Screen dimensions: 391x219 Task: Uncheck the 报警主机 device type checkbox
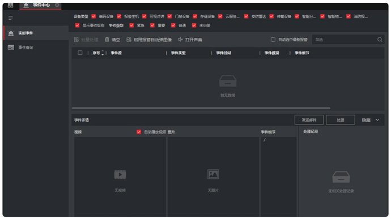(119, 16)
